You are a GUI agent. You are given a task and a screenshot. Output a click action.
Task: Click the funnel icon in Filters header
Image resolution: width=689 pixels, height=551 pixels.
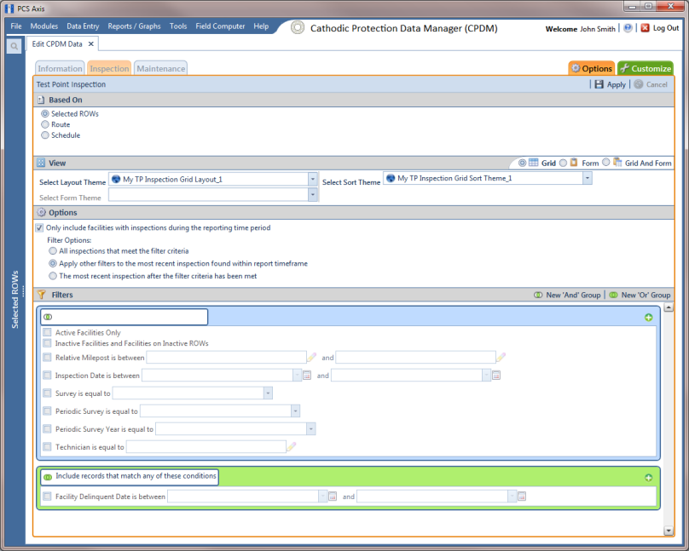41,295
